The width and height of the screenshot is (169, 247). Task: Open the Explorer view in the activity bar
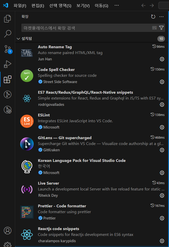tap(7, 19)
